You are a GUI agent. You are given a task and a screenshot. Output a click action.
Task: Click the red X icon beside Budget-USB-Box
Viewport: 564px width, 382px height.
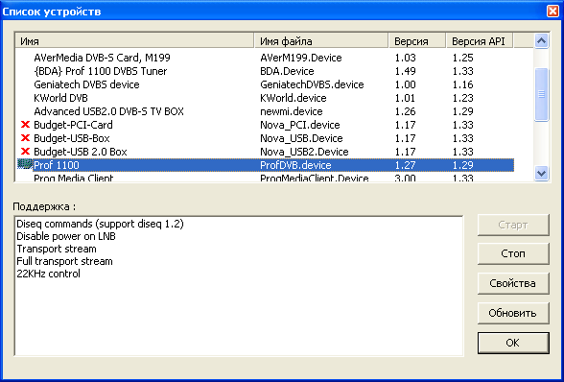tap(25, 138)
